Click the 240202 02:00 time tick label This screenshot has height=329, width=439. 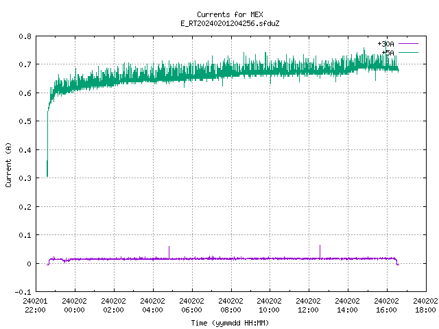click(x=113, y=306)
